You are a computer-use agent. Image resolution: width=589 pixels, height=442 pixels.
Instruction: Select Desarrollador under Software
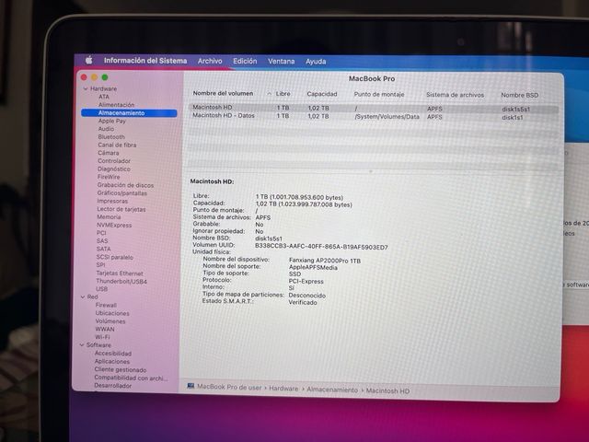click(x=112, y=386)
